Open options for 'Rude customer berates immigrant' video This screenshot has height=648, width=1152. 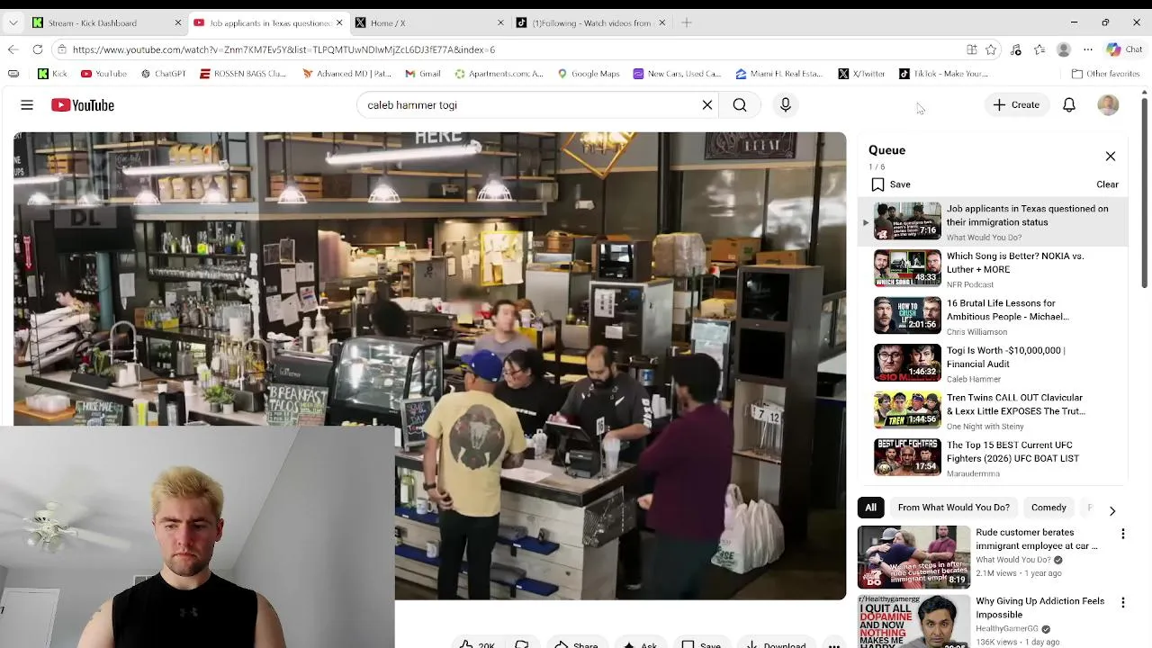tap(1122, 535)
